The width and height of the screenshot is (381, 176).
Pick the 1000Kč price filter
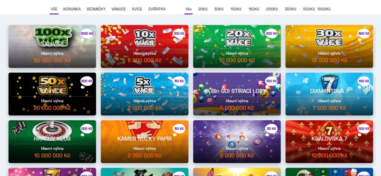point(324,9)
